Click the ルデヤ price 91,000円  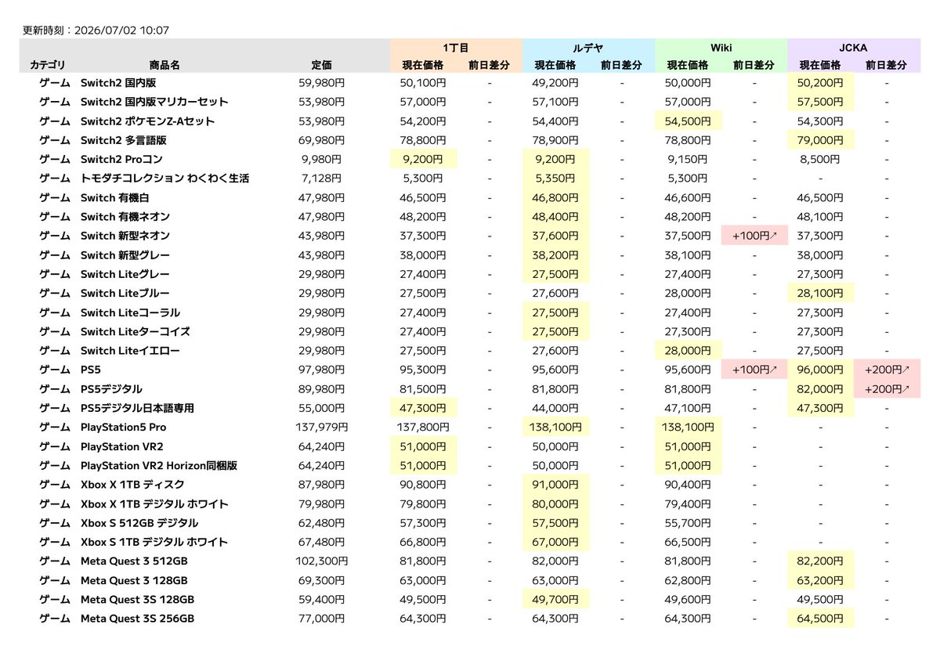point(555,485)
